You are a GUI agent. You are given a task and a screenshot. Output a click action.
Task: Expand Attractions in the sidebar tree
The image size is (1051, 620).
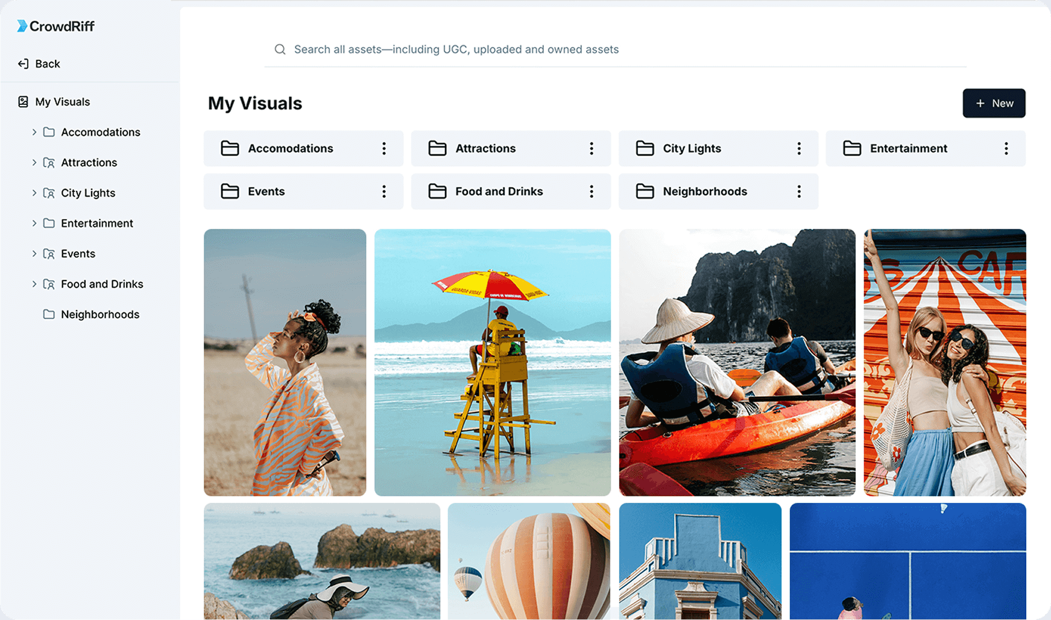(34, 162)
